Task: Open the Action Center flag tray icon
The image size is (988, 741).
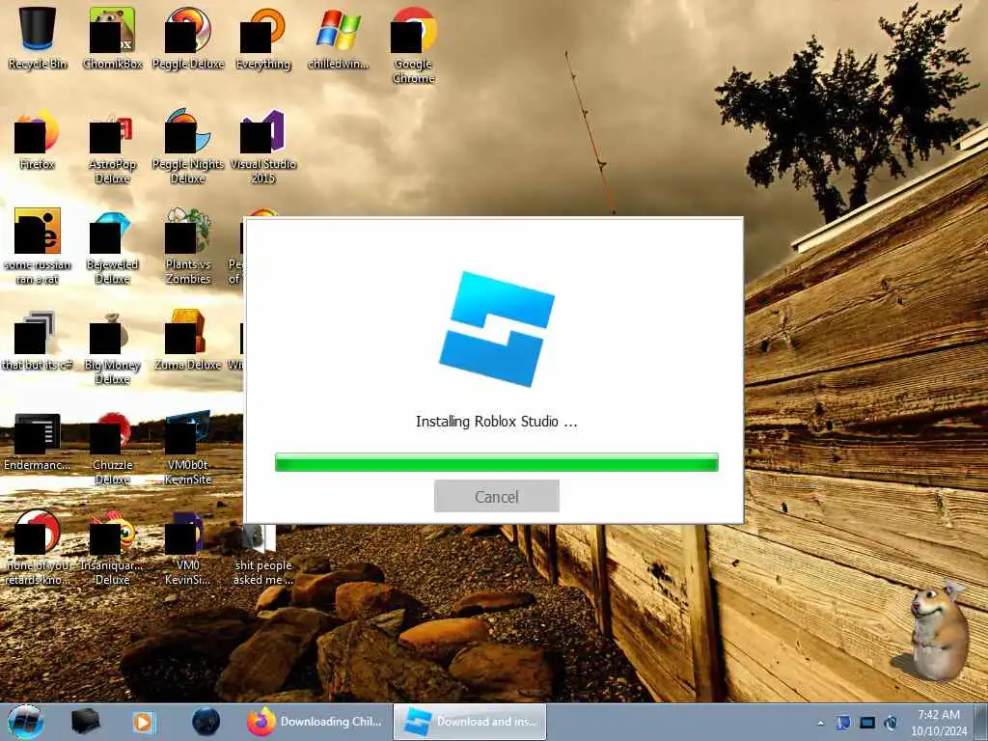Action: click(843, 723)
